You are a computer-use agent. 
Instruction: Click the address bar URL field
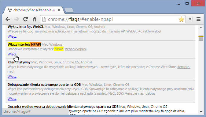pyautogui.click(x=113, y=19)
